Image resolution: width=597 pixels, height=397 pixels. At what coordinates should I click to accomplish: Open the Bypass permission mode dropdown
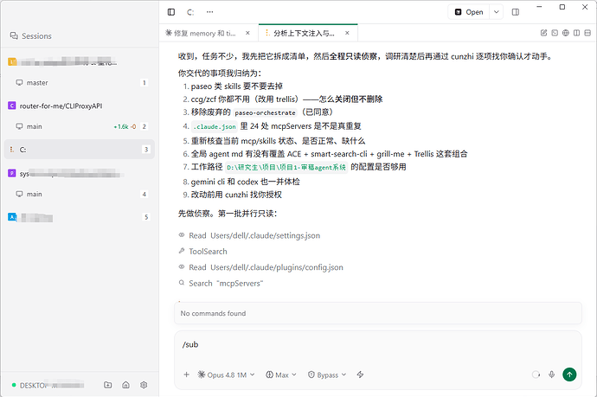(x=327, y=375)
